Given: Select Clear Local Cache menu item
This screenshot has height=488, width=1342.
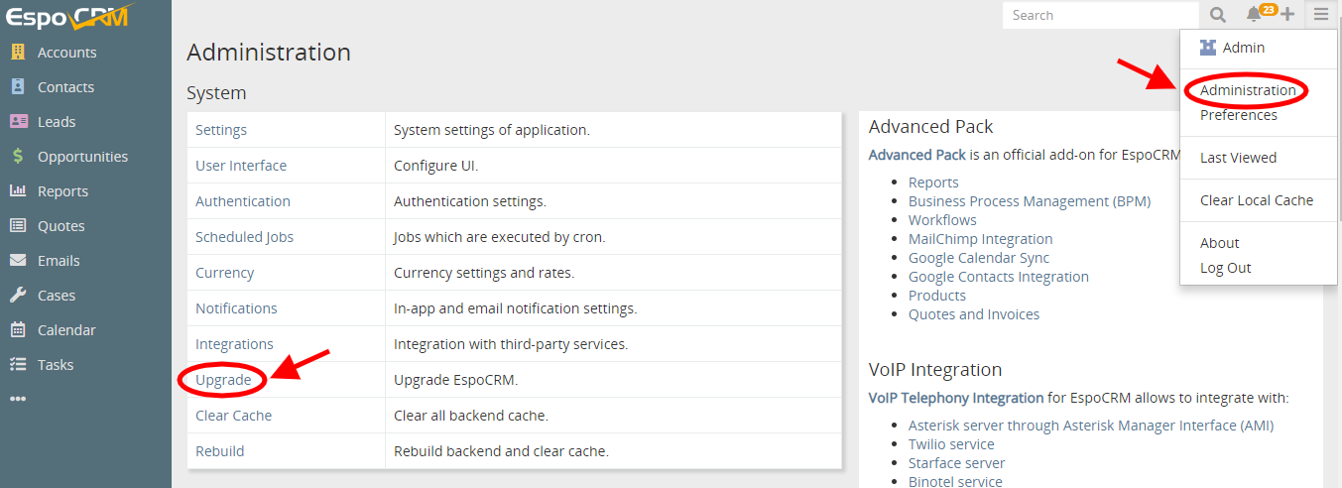Looking at the screenshot, I should [1259, 200].
